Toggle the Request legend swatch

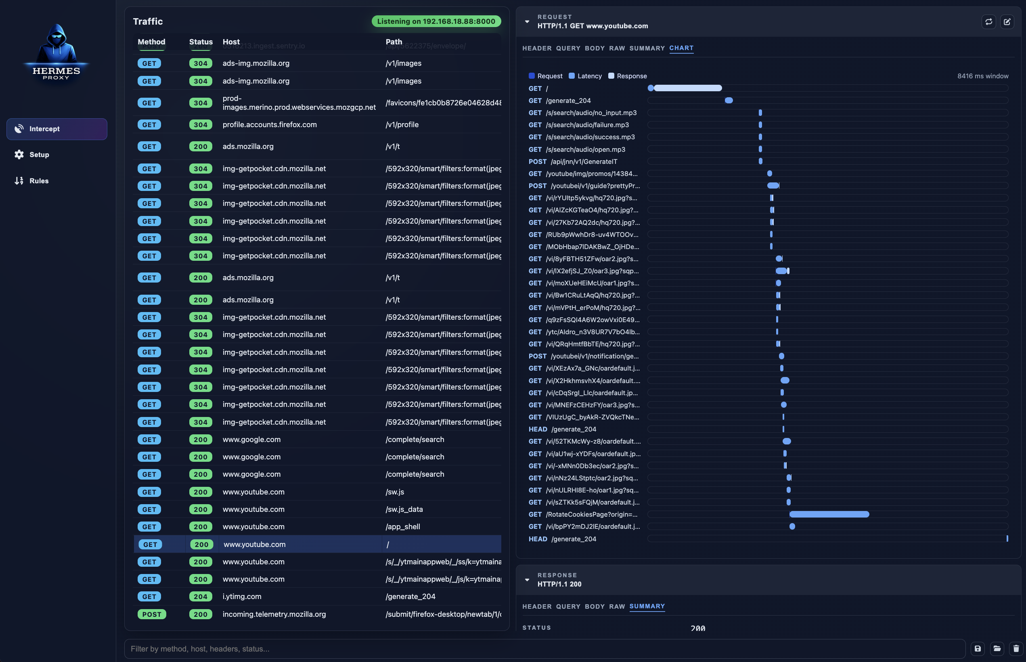531,75
